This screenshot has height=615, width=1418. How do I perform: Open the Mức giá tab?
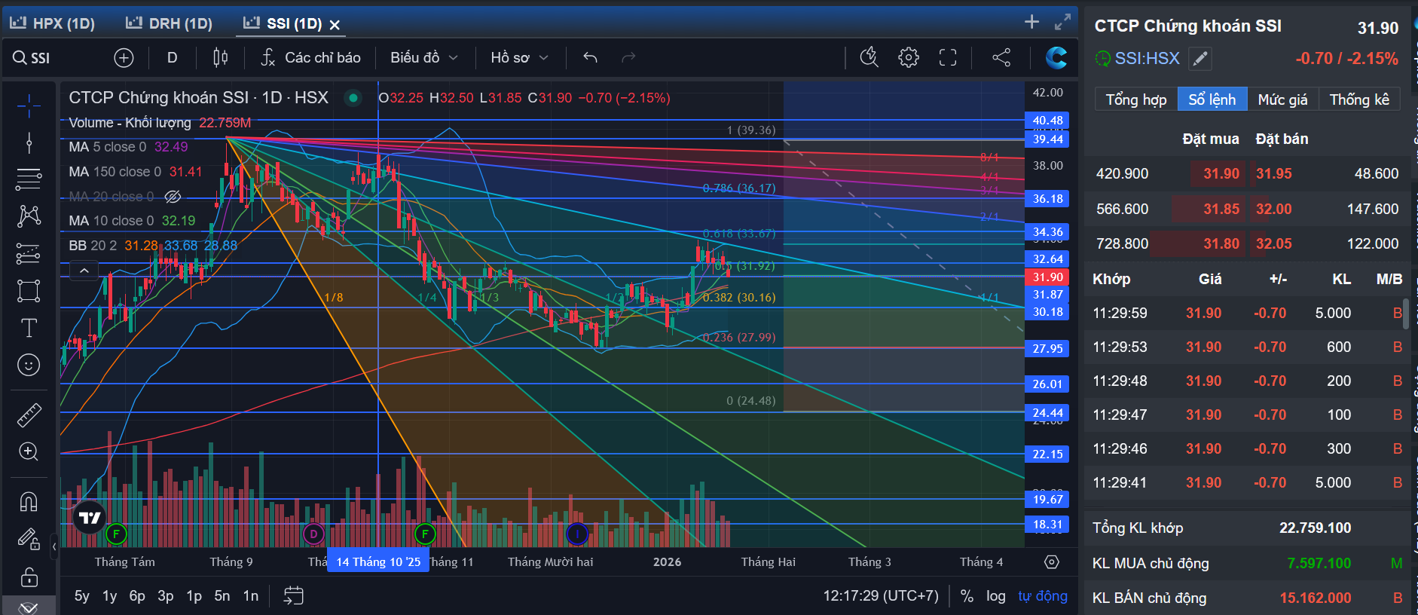[1282, 99]
